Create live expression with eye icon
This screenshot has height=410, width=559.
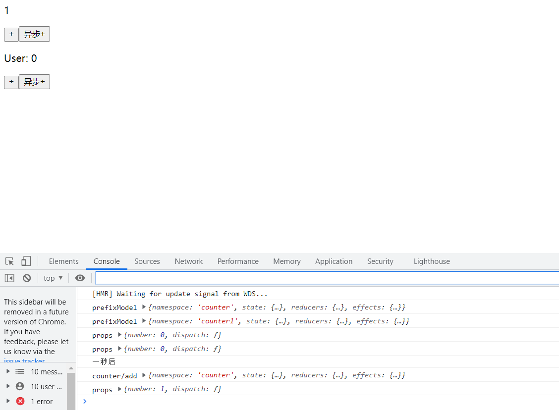coord(80,278)
